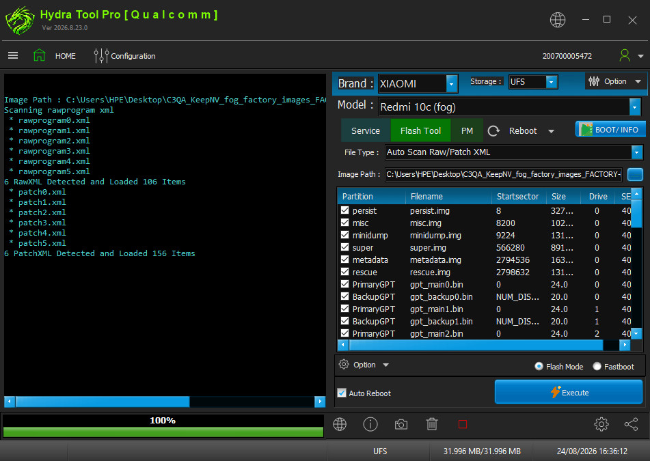Image resolution: width=650 pixels, height=461 pixels.
Task: Clear the log with the trash icon
Action: [432, 424]
